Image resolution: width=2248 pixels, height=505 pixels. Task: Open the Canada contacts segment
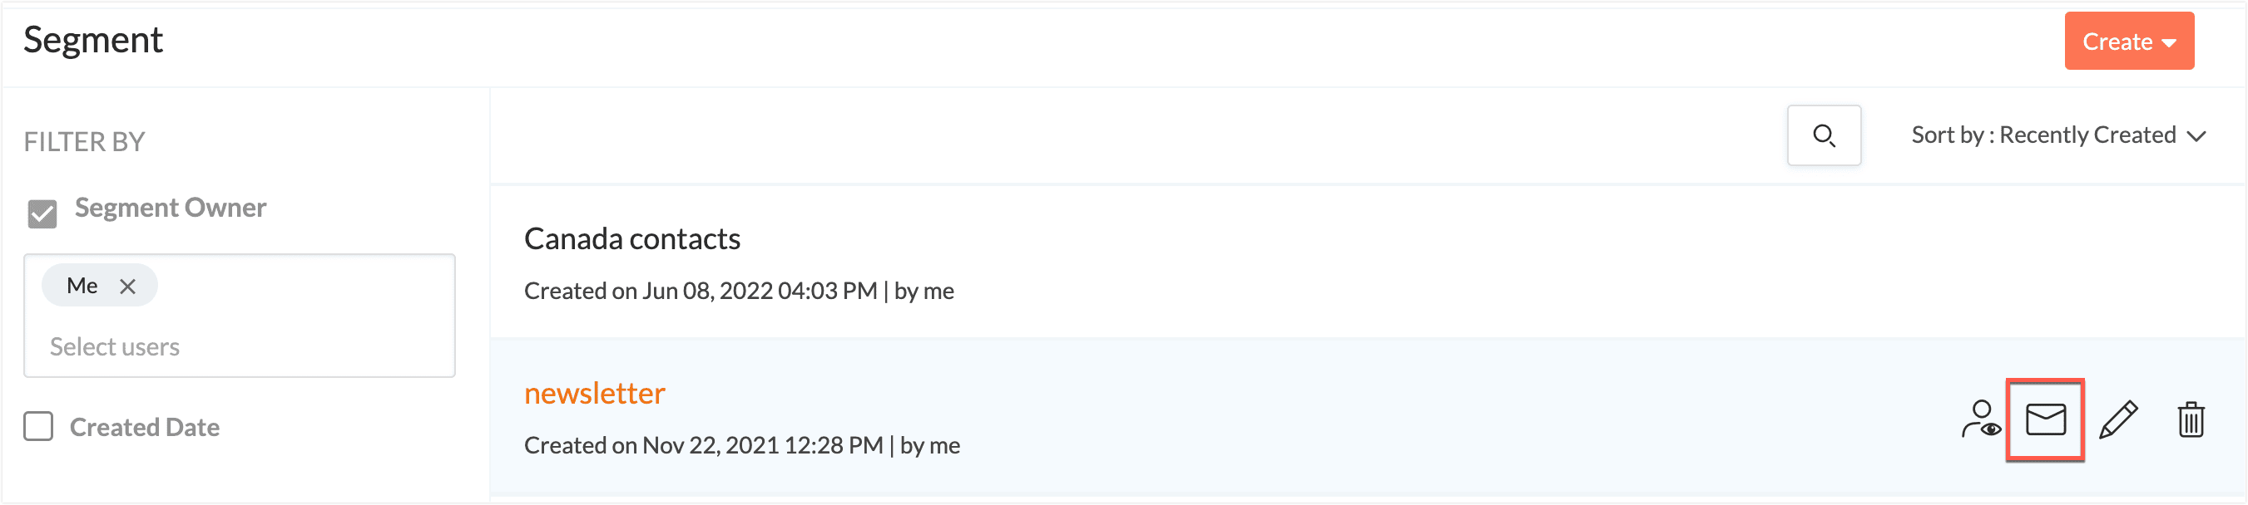631,238
